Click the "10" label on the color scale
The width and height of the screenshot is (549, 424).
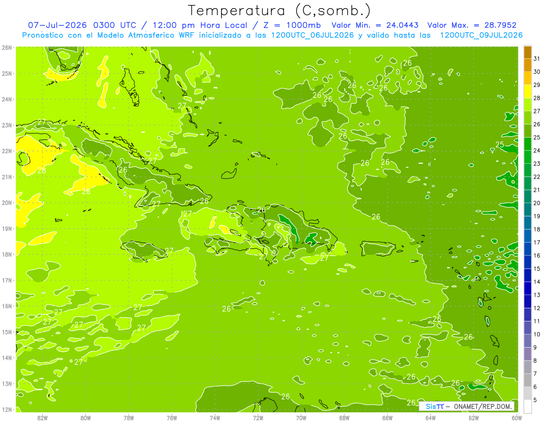[x=537, y=334]
